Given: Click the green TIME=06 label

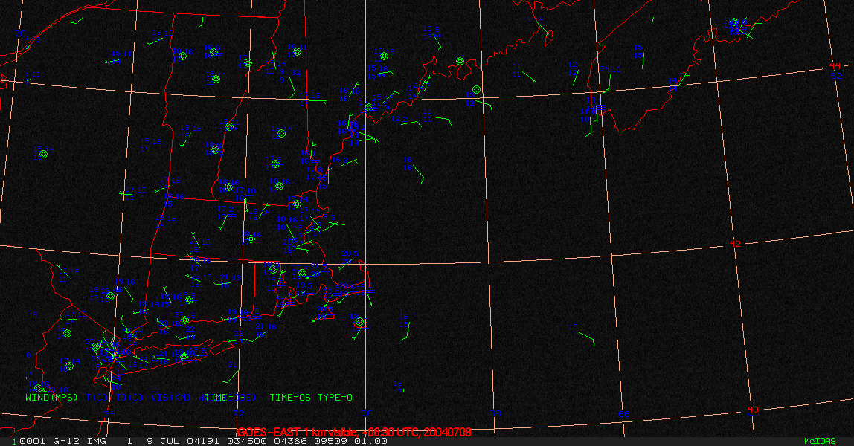Looking at the screenshot, I should [290, 398].
